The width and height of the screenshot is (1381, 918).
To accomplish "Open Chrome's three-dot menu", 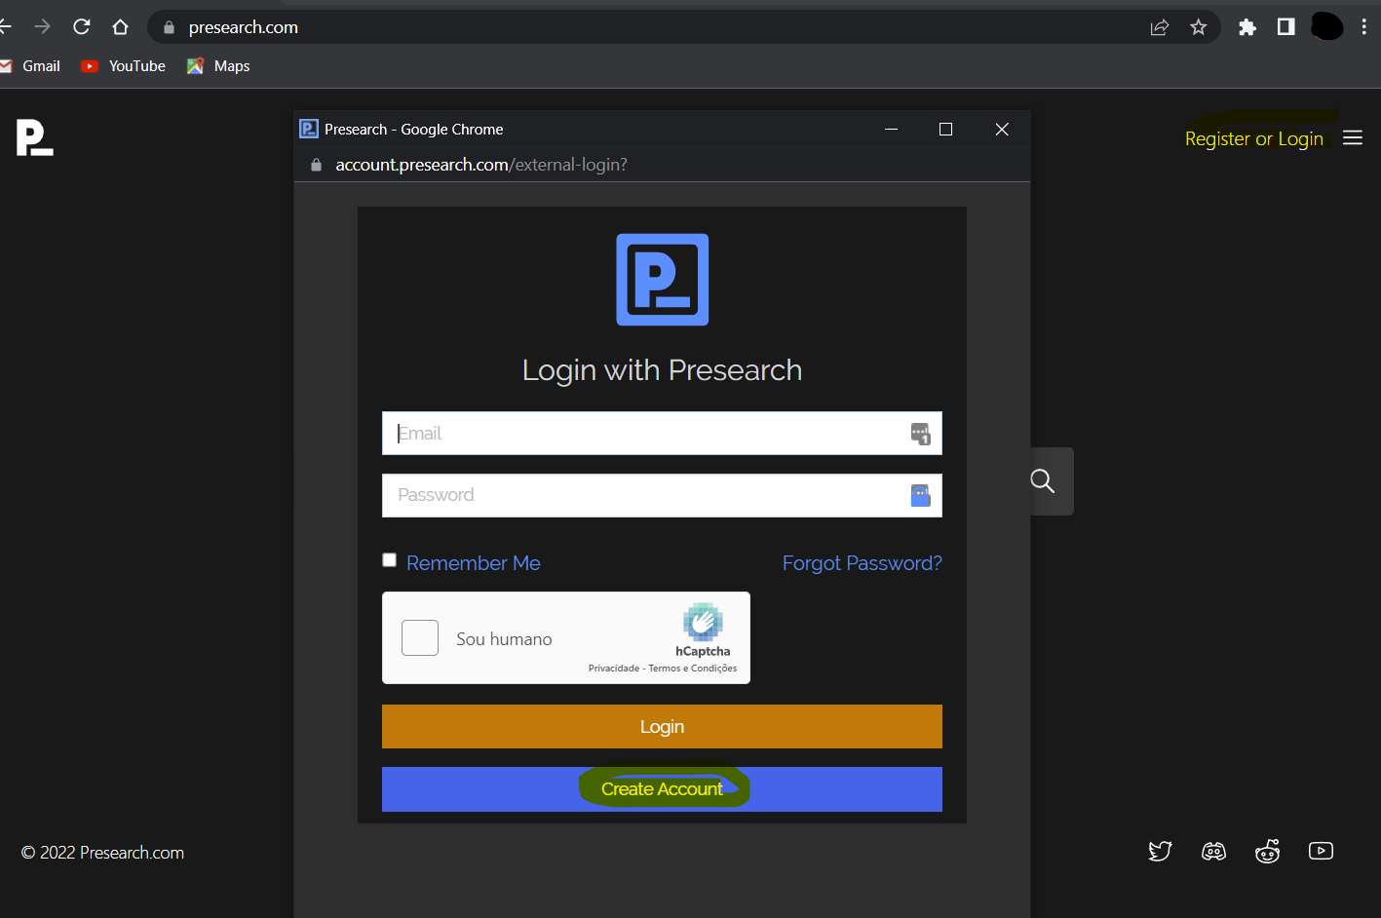I will click(x=1363, y=27).
